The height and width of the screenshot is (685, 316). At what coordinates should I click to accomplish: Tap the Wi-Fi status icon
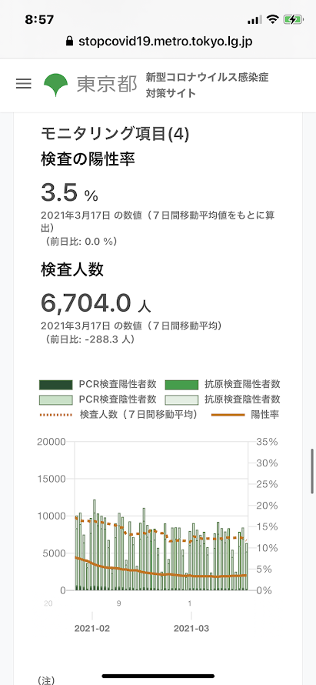click(x=273, y=19)
